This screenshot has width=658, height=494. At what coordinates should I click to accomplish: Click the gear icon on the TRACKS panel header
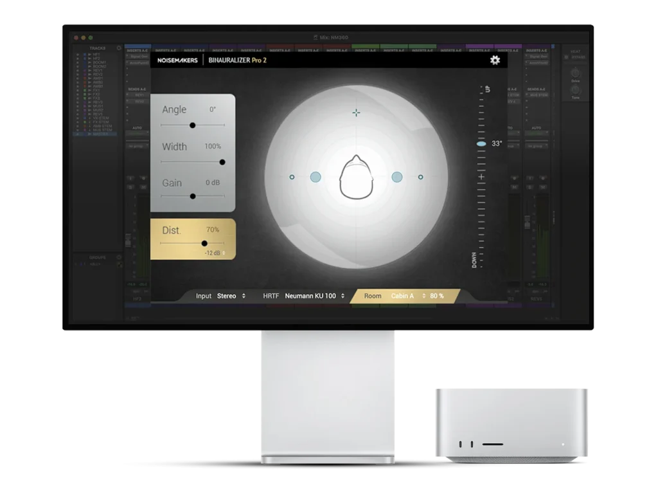[118, 48]
